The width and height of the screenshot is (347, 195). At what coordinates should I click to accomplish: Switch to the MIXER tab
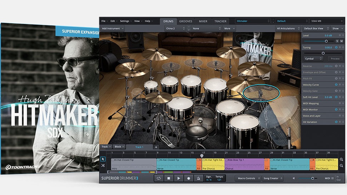(203, 21)
